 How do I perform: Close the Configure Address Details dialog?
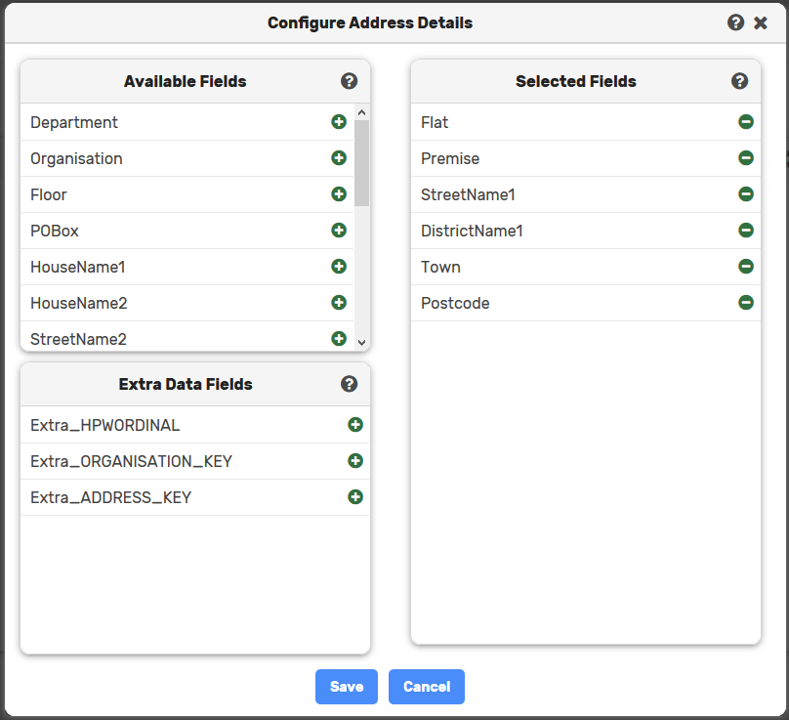coord(761,22)
